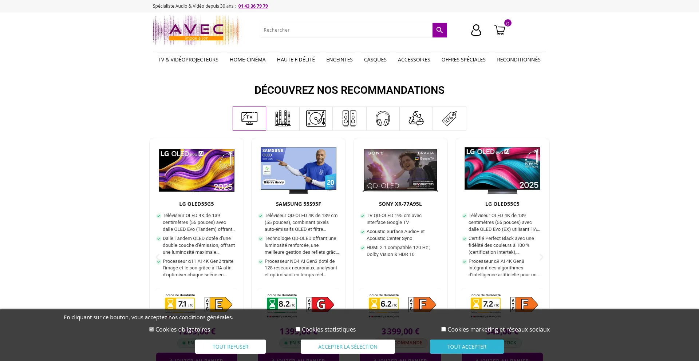Select the turntable hi-fi category icon
The image size is (699, 361).
[x=316, y=119]
